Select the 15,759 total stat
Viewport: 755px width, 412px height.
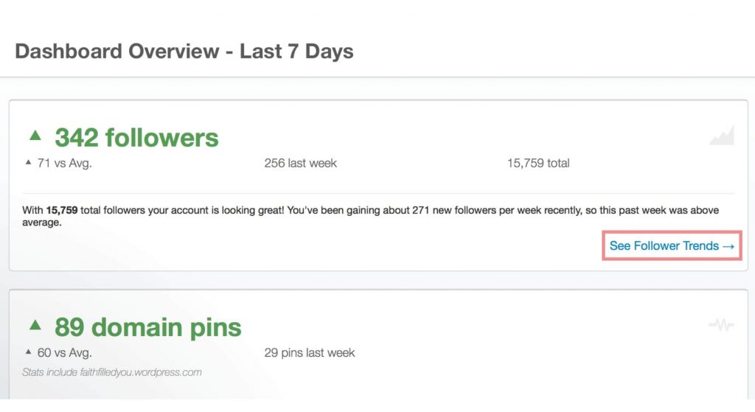[538, 163]
